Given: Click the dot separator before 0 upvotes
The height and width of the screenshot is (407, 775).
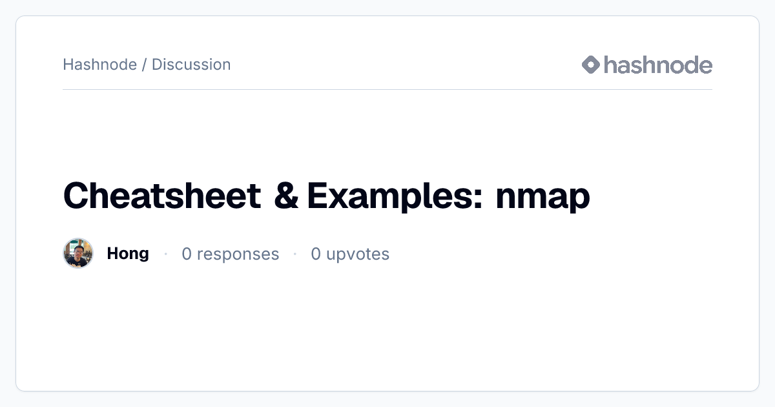Looking at the screenshot, I should (x=295, y=254).
